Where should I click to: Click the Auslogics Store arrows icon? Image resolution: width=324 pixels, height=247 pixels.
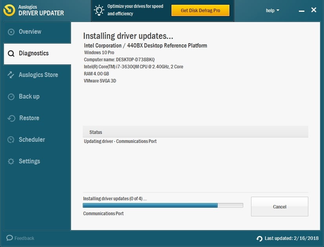tap(11, 75)
